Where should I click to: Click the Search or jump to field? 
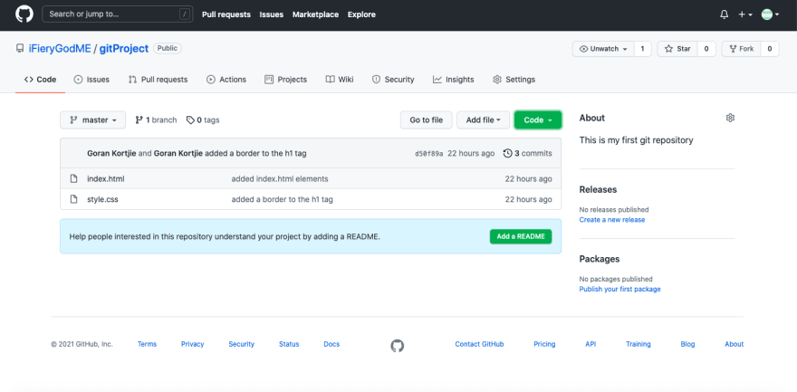pyautogui.click(x=118, y=14)
